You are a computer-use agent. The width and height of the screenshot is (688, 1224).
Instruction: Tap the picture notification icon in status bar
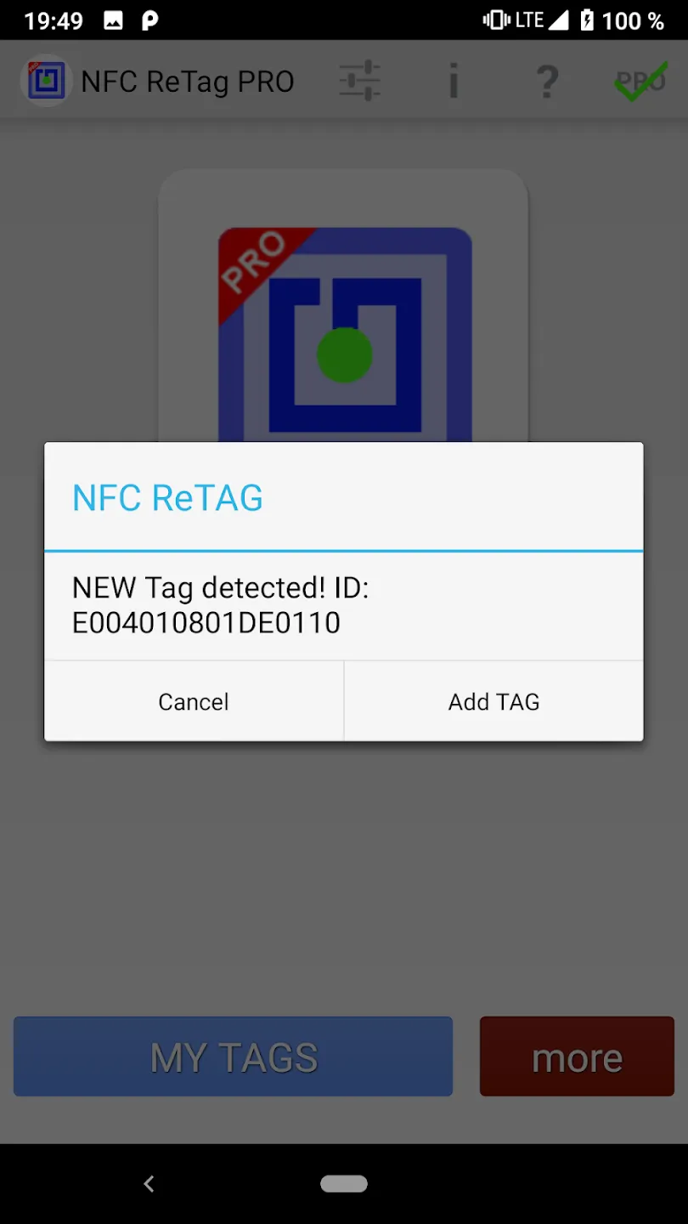pos(113,21)
